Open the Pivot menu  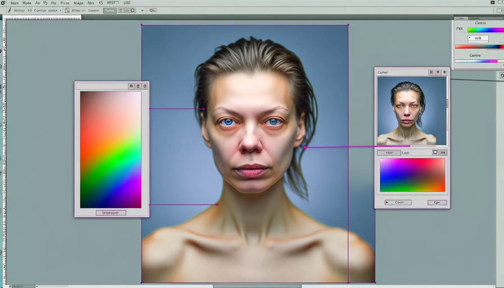(x=65, y=3)
